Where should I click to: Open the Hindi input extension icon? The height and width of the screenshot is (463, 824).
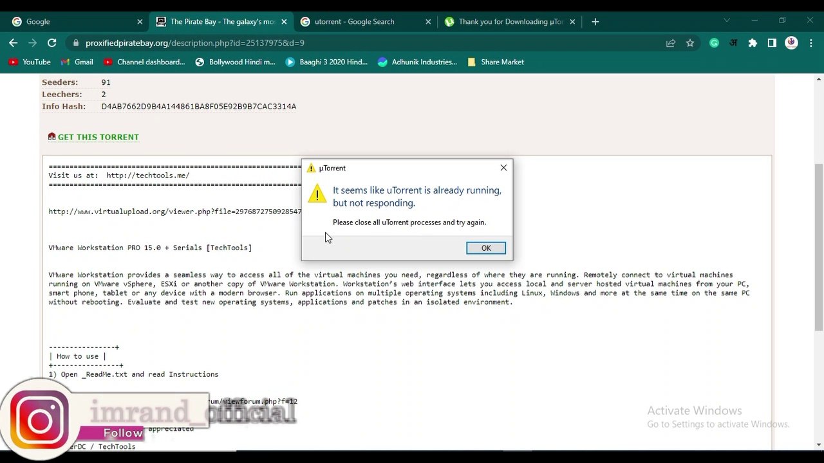(x=733, y=43)
